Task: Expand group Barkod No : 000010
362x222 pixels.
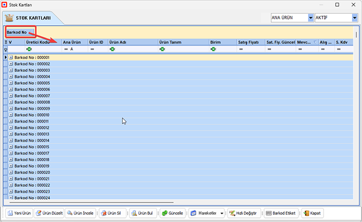Action: 11,115
